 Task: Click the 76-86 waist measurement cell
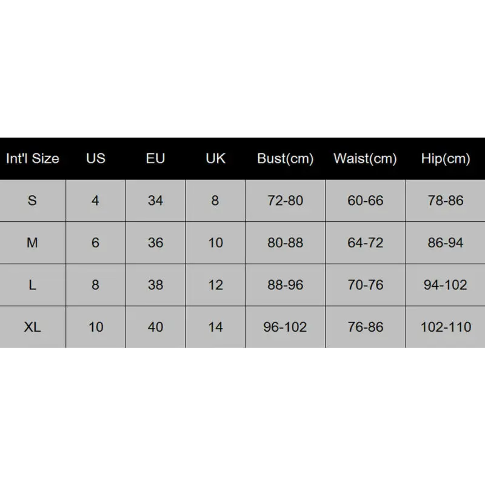pyautogui.click(x=365, y=327)
